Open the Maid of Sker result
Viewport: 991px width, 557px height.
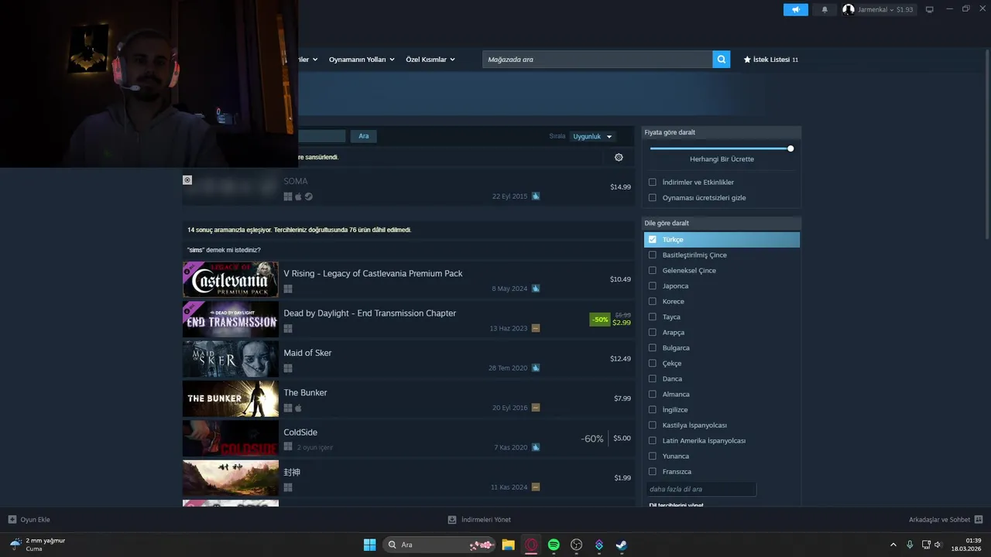pyautogui.click(x=408, y=359)
